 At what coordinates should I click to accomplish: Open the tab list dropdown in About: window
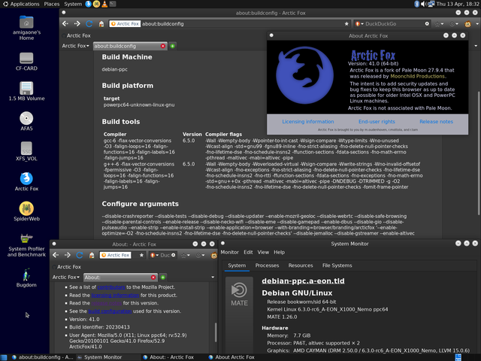pyautogui.click(x=213, y=278)
